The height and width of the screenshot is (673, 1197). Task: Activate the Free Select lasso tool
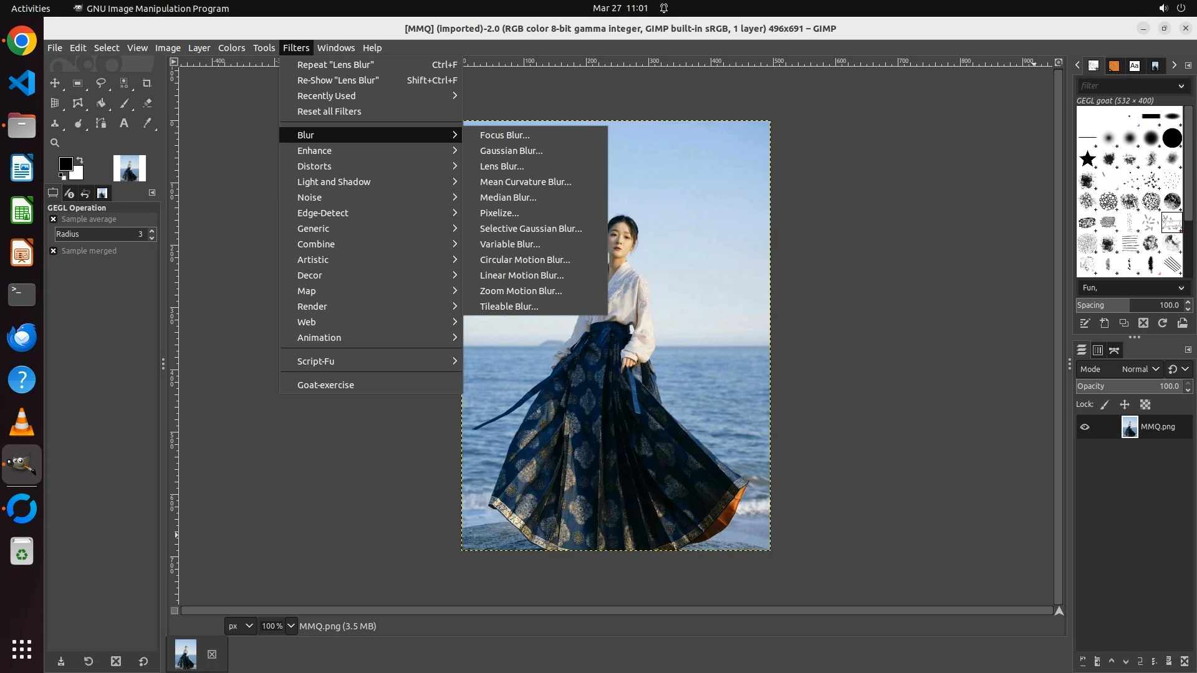(x=101, y=83)
